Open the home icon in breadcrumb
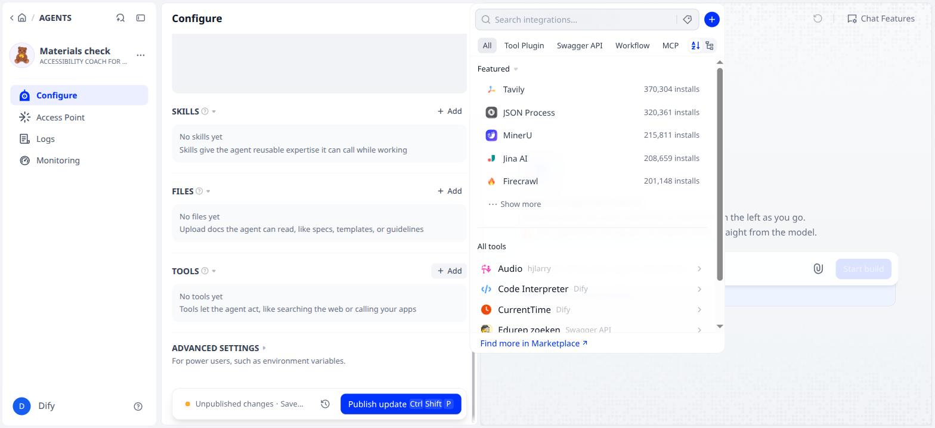The image size is (935, 428). (22, 18)
